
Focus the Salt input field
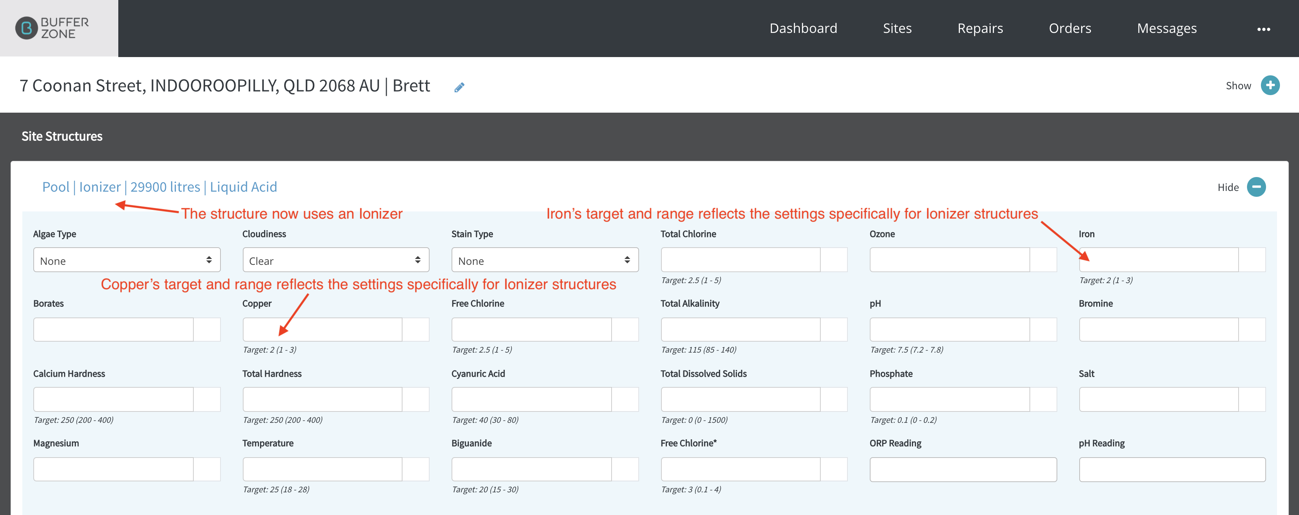(x=1159, y=399)
